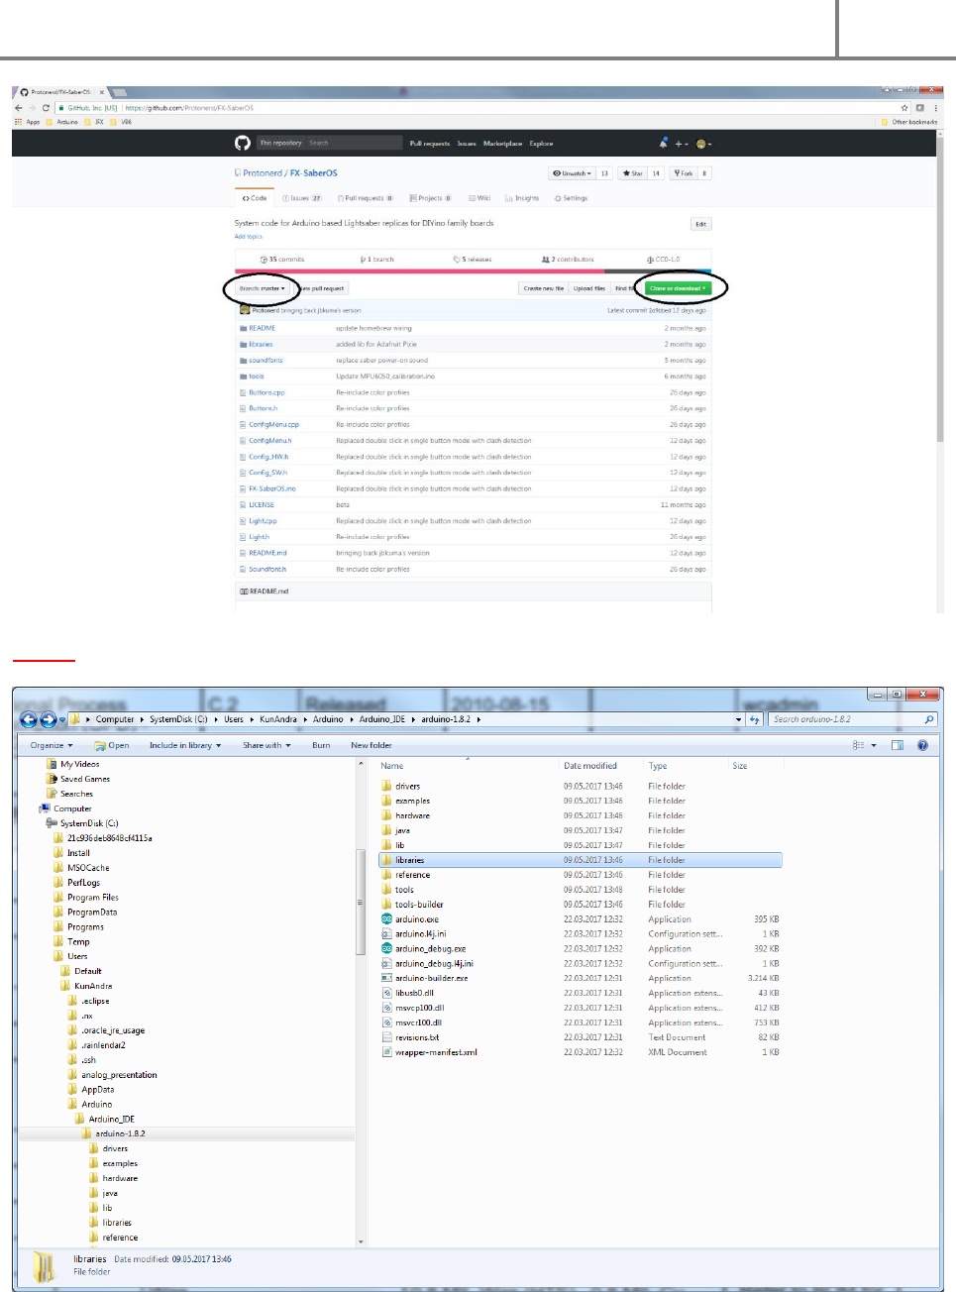The width and height of the screenshot is (956, 1292).
Task: Select the libraries folder row in file list
Action: click(582, 860)
